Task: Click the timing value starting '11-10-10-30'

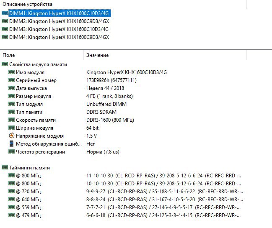Action: coord(164,176)
